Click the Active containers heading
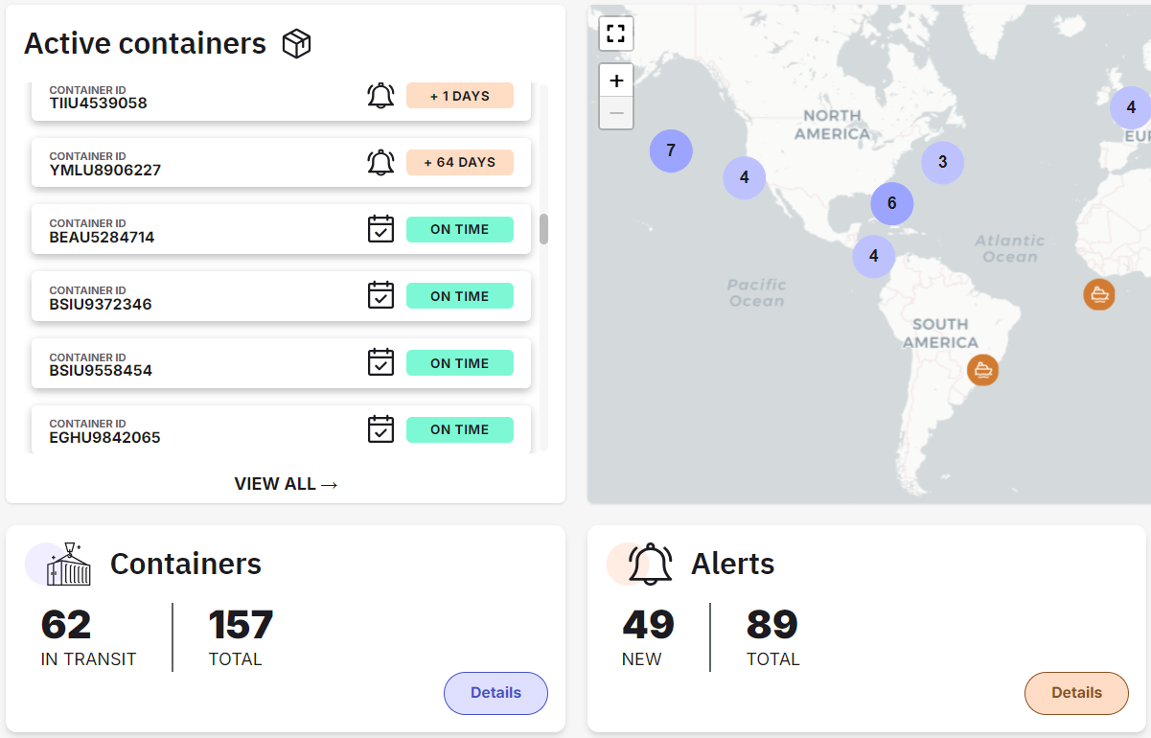The image size is (1151, 738). [x=145, y=43]
